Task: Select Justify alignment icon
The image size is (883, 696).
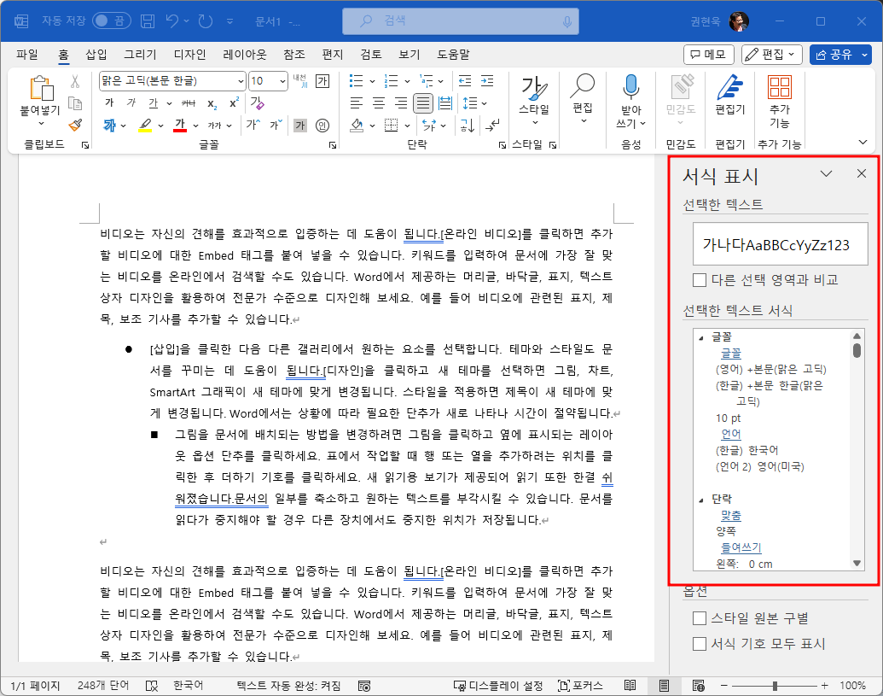Action: pos(423,103)
